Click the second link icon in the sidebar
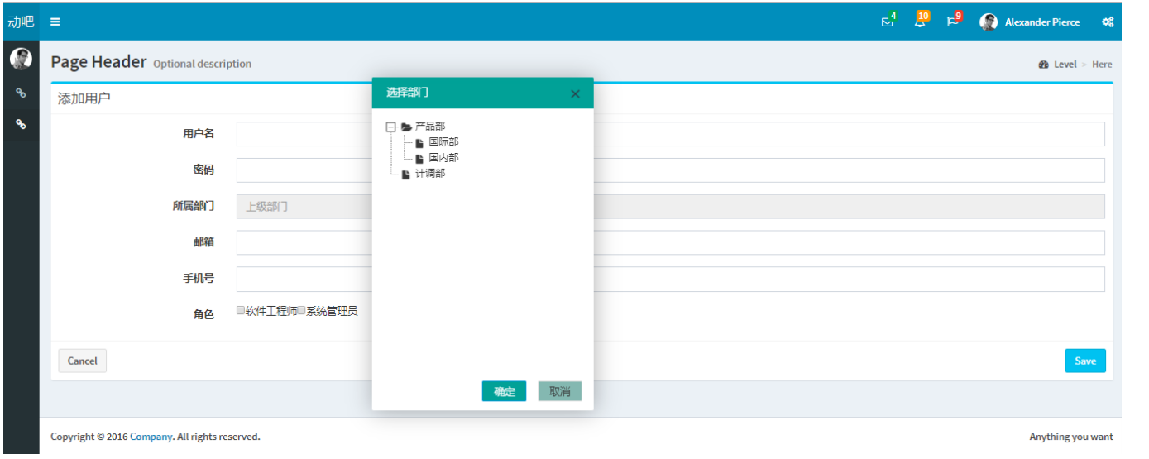Image resolution: width=1149 pixels, height=459 pixels. coord(21,124)
